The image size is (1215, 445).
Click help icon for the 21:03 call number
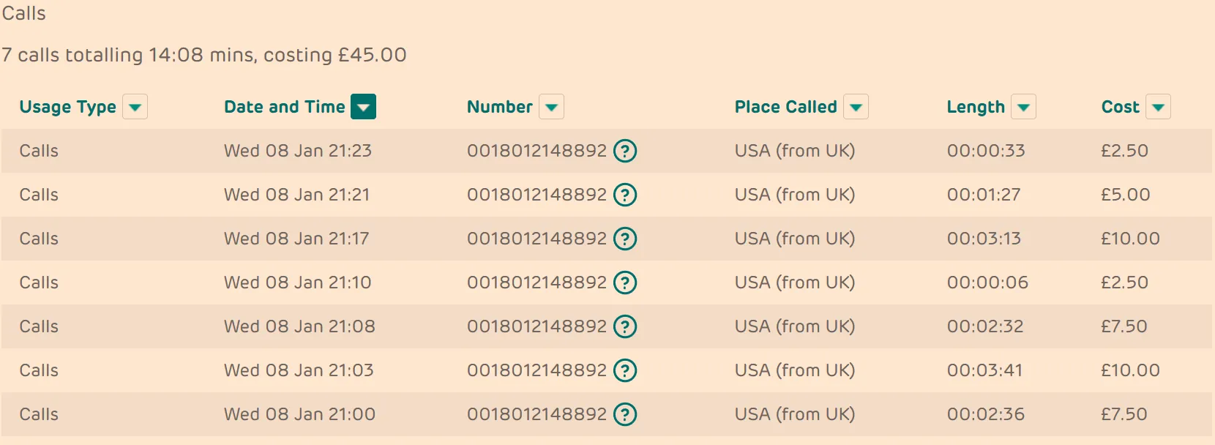(624, 370)
